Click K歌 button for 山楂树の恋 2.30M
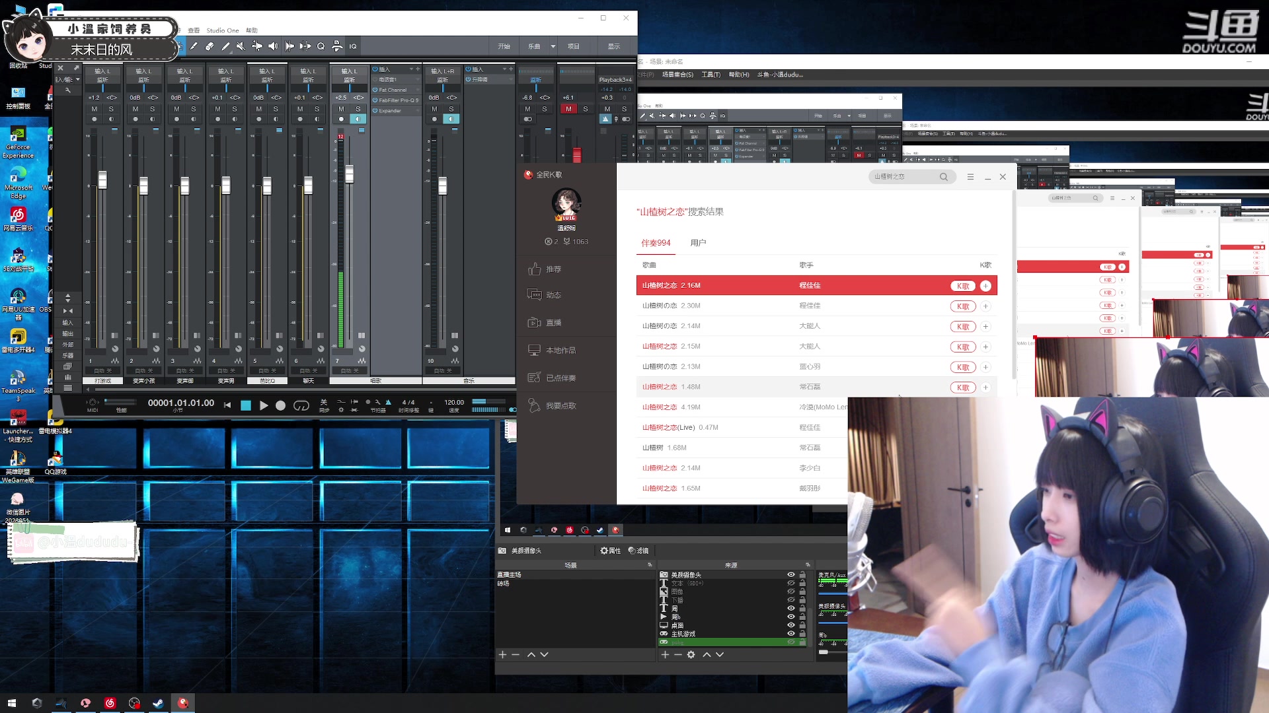The image size is (1269, 713). tap(963, 306)
